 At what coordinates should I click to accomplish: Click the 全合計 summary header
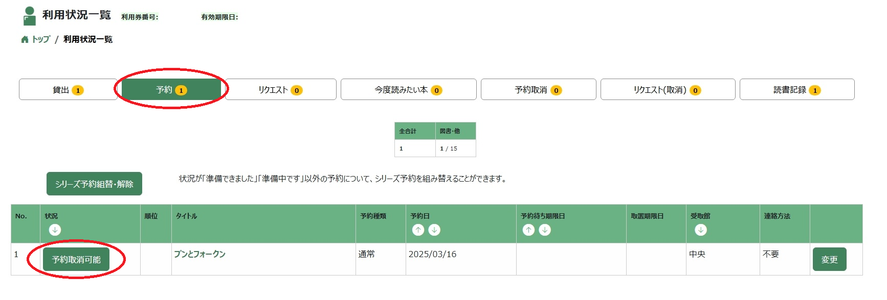[x=415, y=131]
